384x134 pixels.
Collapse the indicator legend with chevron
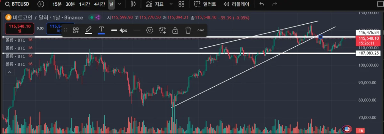10,72
